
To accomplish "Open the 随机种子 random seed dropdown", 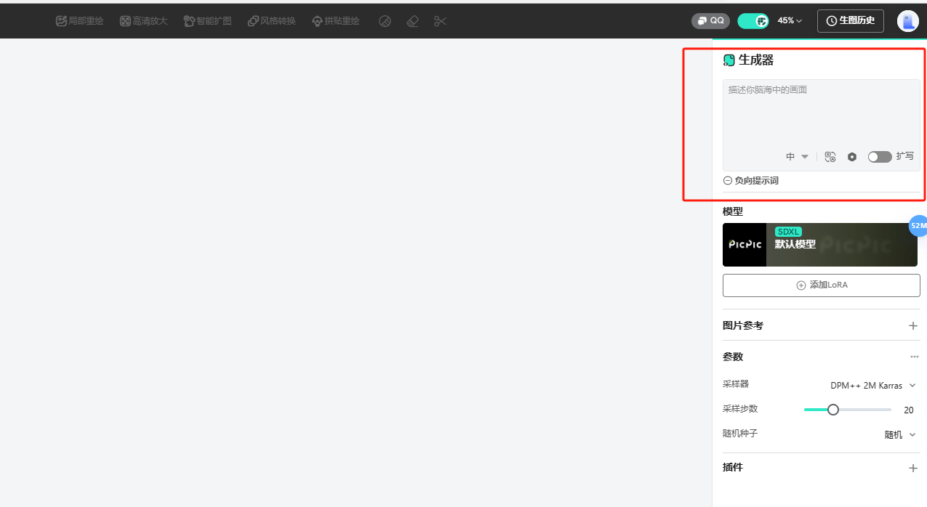I will tap(900, 434).
